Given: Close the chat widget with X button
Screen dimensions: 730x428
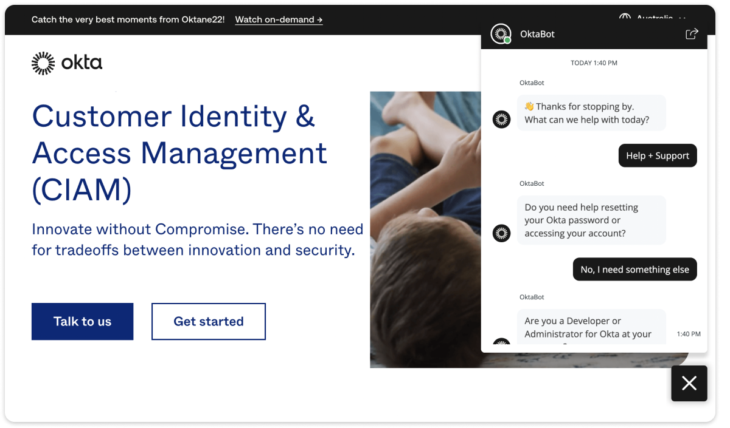Looking at the screenshot, I should (x=689, y=383).
